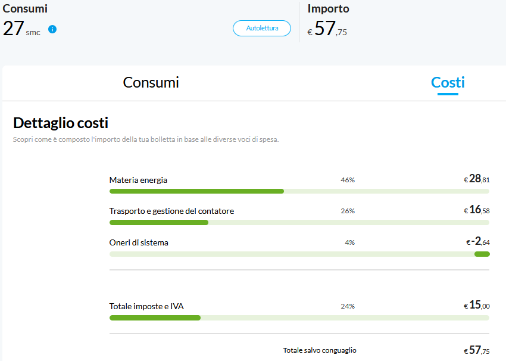Click the Materia energia label

tap(138, 180)
